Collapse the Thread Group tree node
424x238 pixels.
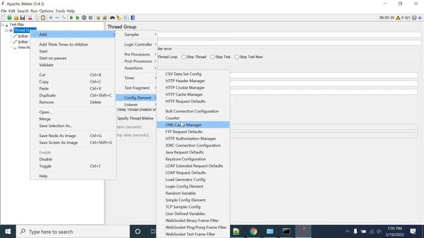pos(7,30)
